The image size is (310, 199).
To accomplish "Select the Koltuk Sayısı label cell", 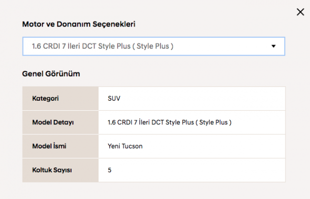I will [x=60, y=170].
